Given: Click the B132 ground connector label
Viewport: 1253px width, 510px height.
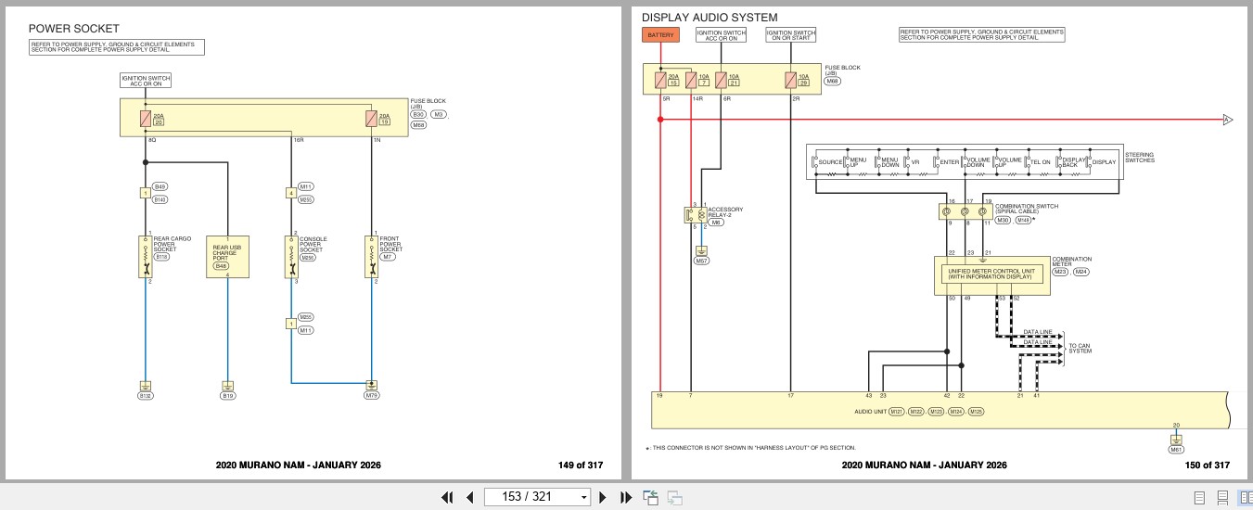Looking at the screenshot, I should pos(146,396).
